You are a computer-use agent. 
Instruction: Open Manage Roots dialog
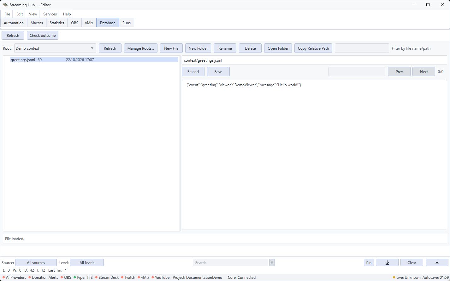141,48
